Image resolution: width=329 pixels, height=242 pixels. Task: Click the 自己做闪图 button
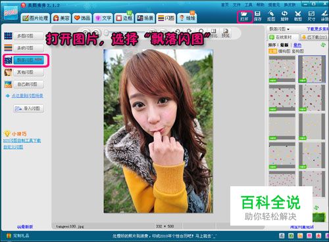point(29,85)
